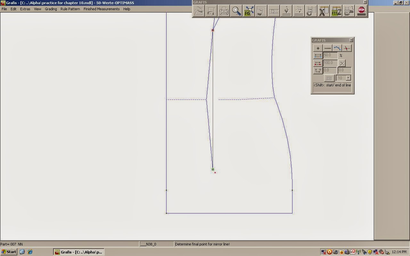Click the open folder toolbar icon
The image size is (410, 256).
pos(199,11)
